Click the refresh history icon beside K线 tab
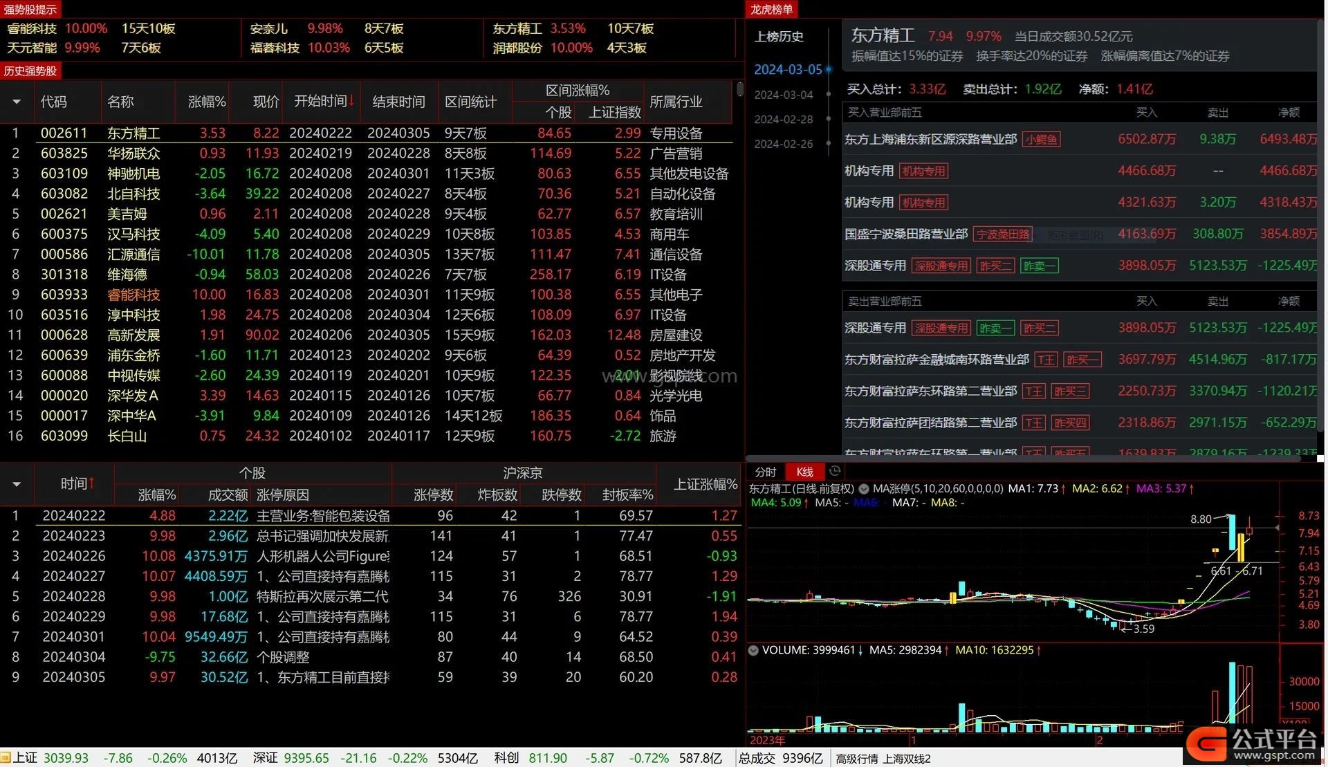Image resolution: width=1328 pixels, height=767 pixels. click(x=835, y=472)
